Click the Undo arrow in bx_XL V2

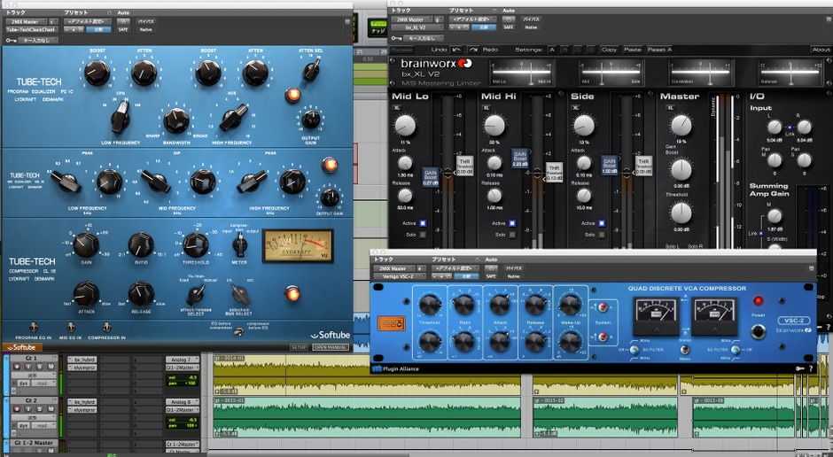[x=455, y=50]
